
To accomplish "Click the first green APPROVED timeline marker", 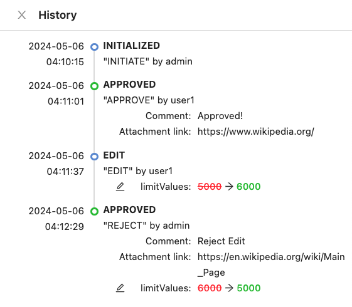I will [94, 86].
